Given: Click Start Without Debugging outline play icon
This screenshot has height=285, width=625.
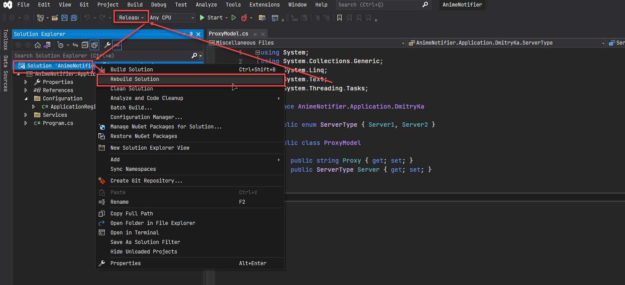Looking at the screenshot, I should [x=234, y=18].
